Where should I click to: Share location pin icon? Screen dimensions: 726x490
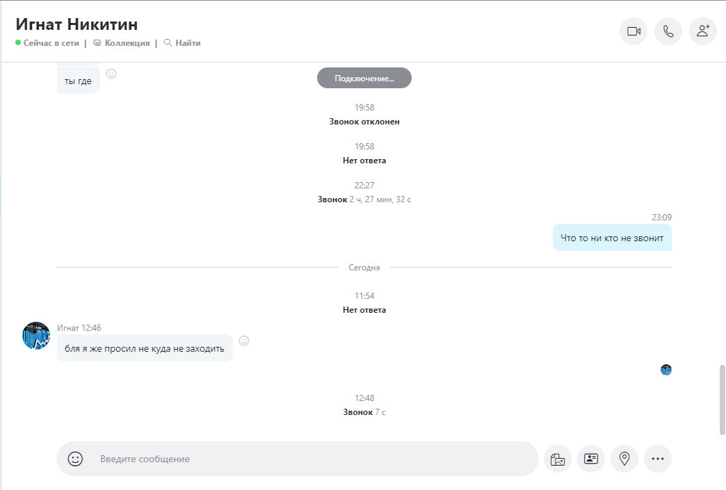[624, 459]
